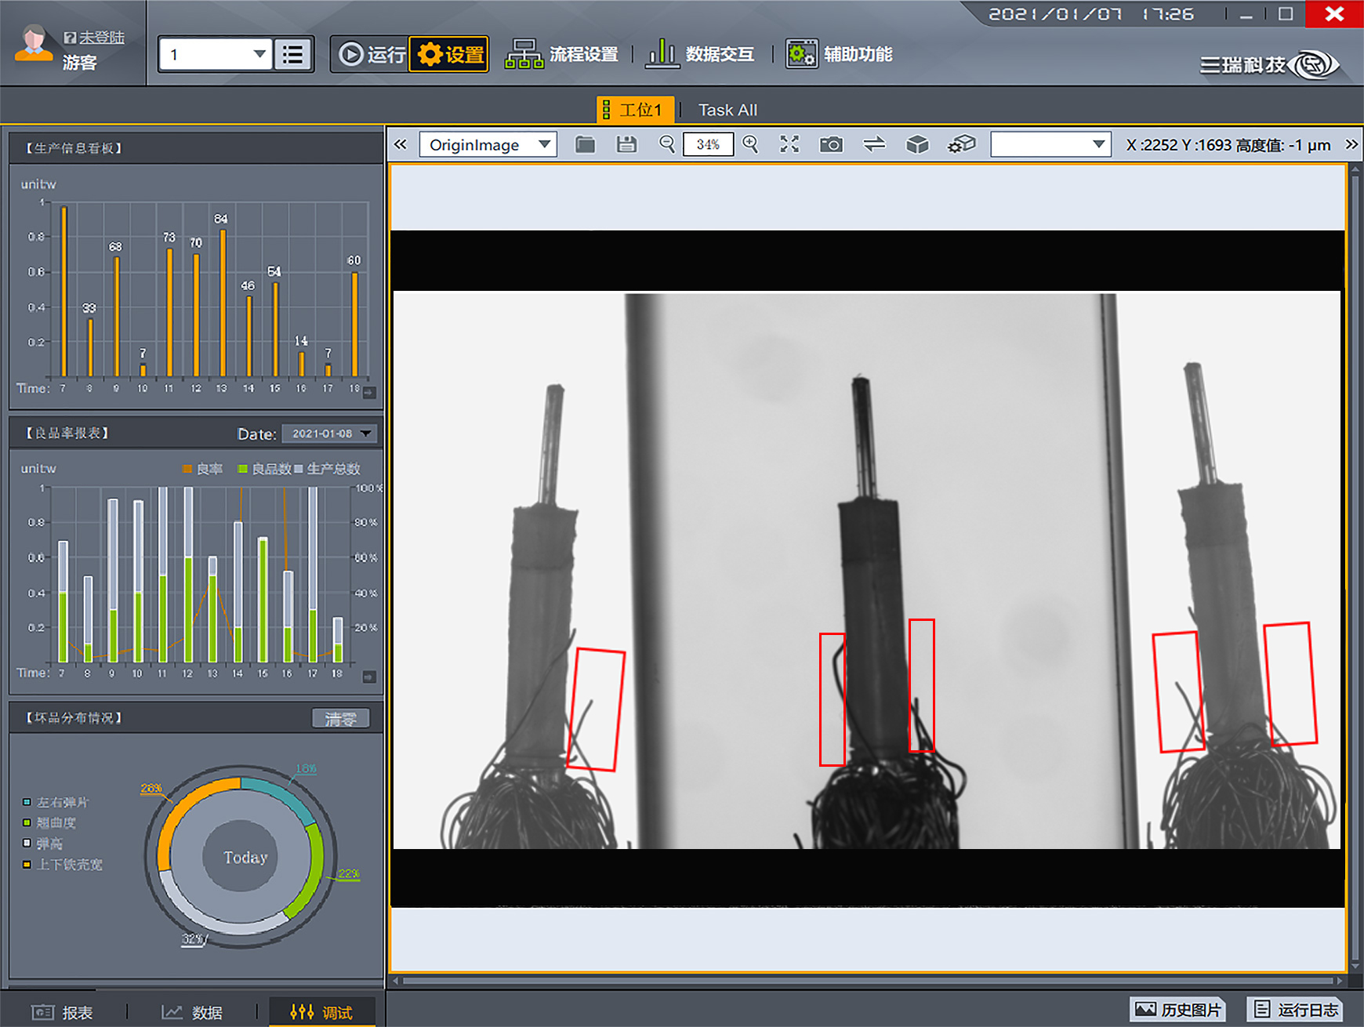Toggle the list view button beside recipe dropdown
The image size is (1364, 1027).
click(x=293, y=55)
